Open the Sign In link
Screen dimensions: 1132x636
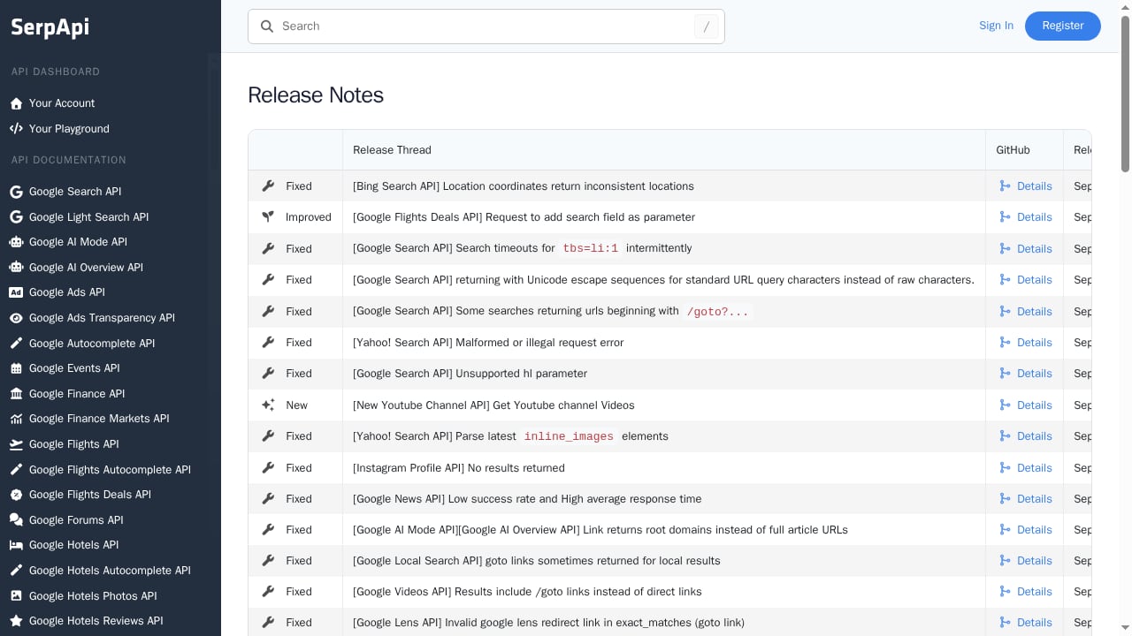click(x=996, y=26)
